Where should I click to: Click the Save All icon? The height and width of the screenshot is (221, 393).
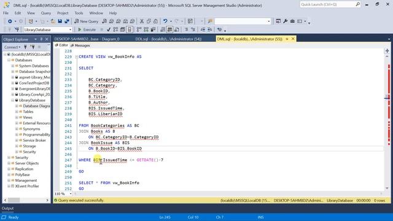[x=67, y=21]
